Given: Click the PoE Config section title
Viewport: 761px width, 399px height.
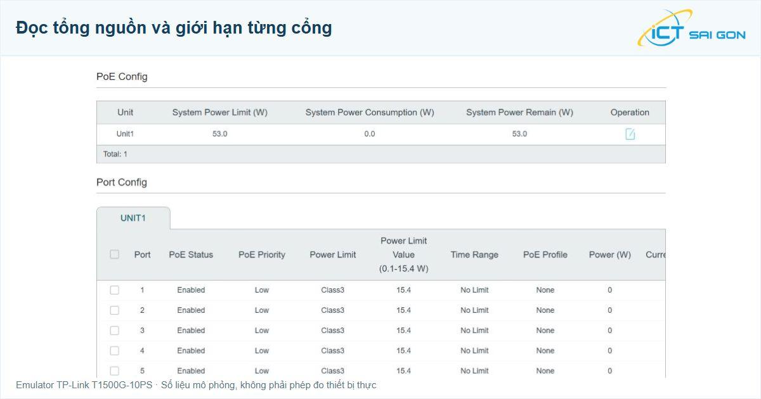Looking at the screenshot, I should 122,77.
